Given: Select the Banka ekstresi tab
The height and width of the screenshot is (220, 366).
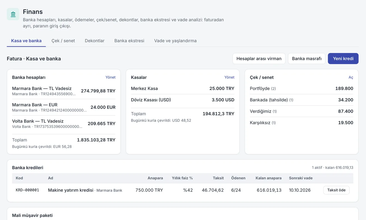Looking at the screenshot, I should tap(129, 41).
